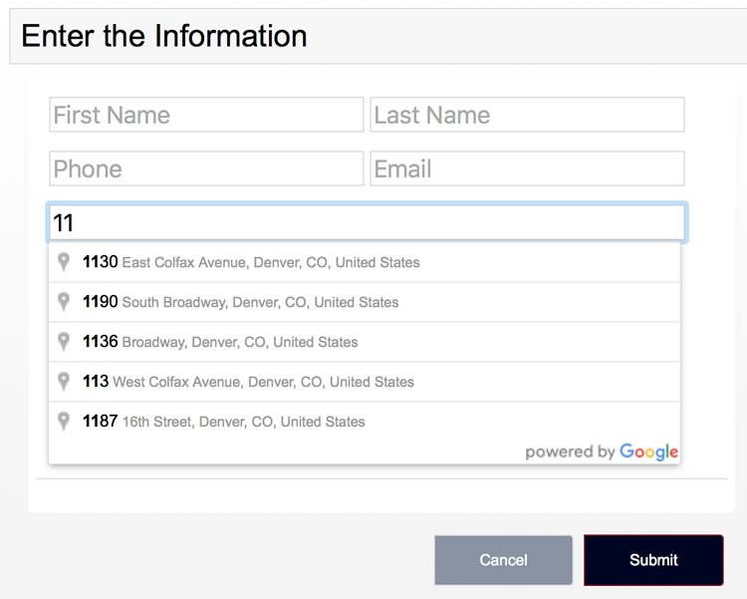
Task: Click map pin icon beside 1190 South Broadway
Action: pyautogui.click(x=64, y=302)
